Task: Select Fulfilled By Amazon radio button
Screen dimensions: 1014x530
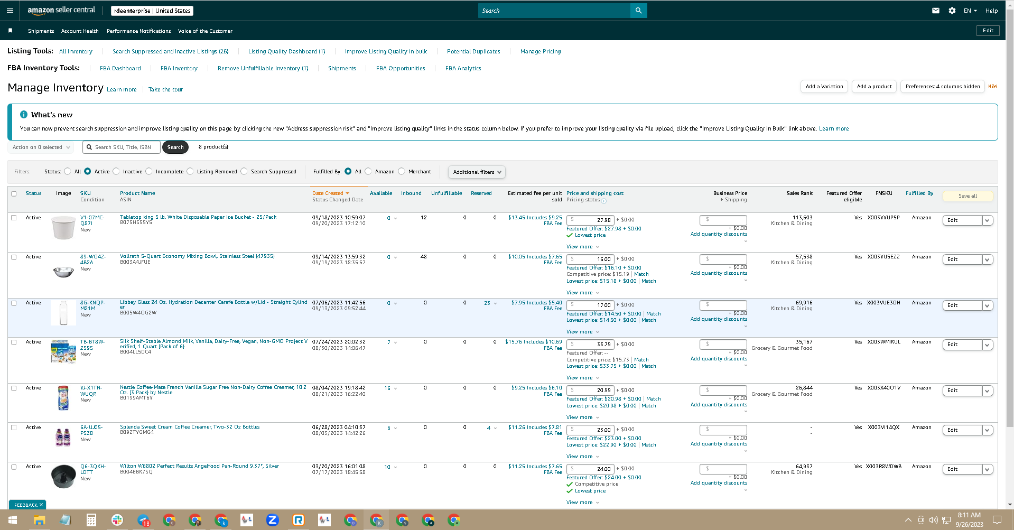Action: [x=368, y=171]
